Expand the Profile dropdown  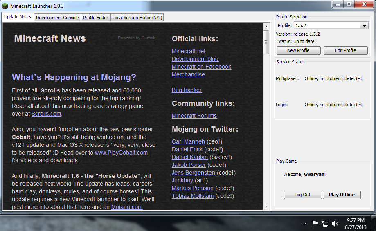(364, 26)
